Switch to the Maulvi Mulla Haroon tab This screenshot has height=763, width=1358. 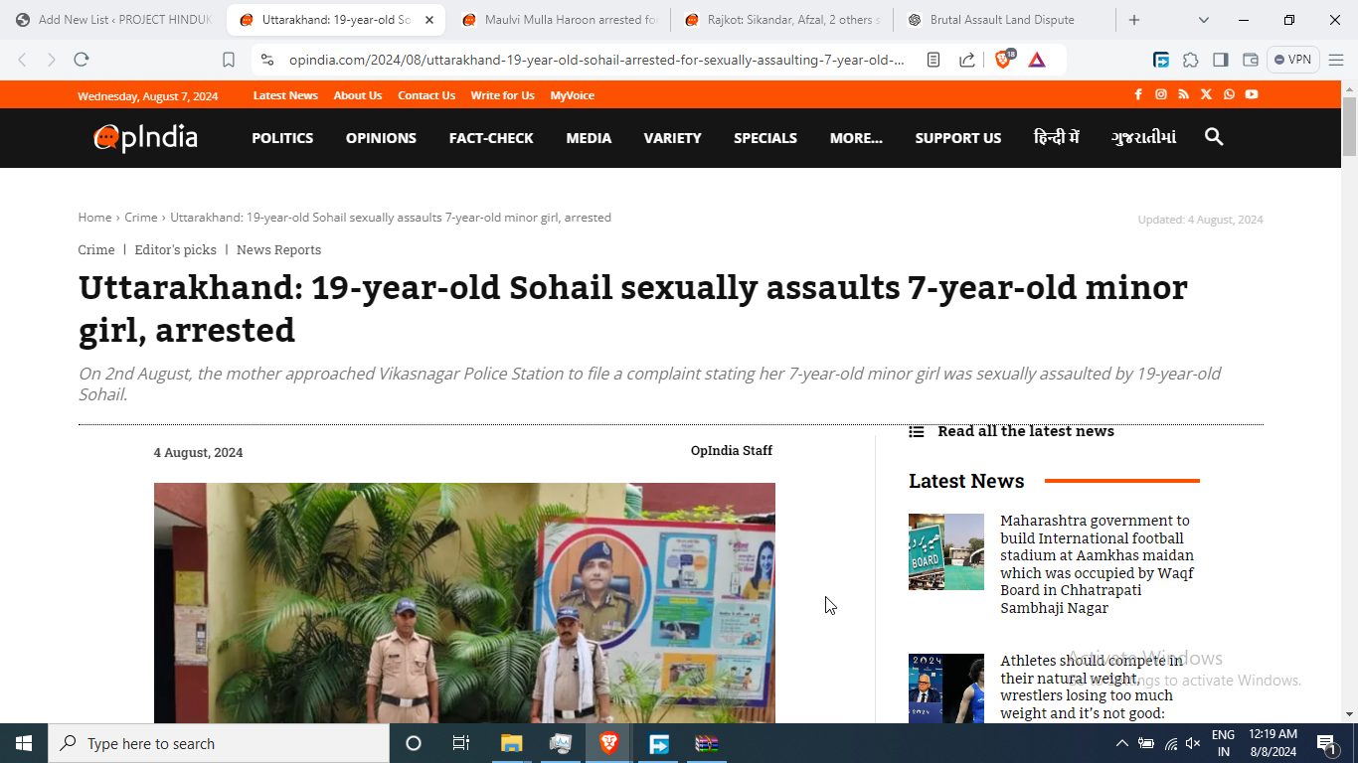pyautogui.click(x=562, y=20)
